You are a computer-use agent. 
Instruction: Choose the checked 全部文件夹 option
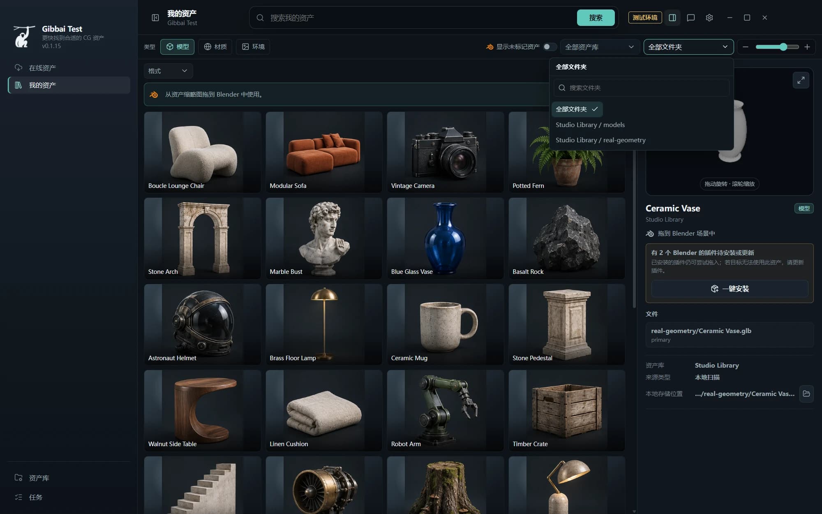(577, 109)
